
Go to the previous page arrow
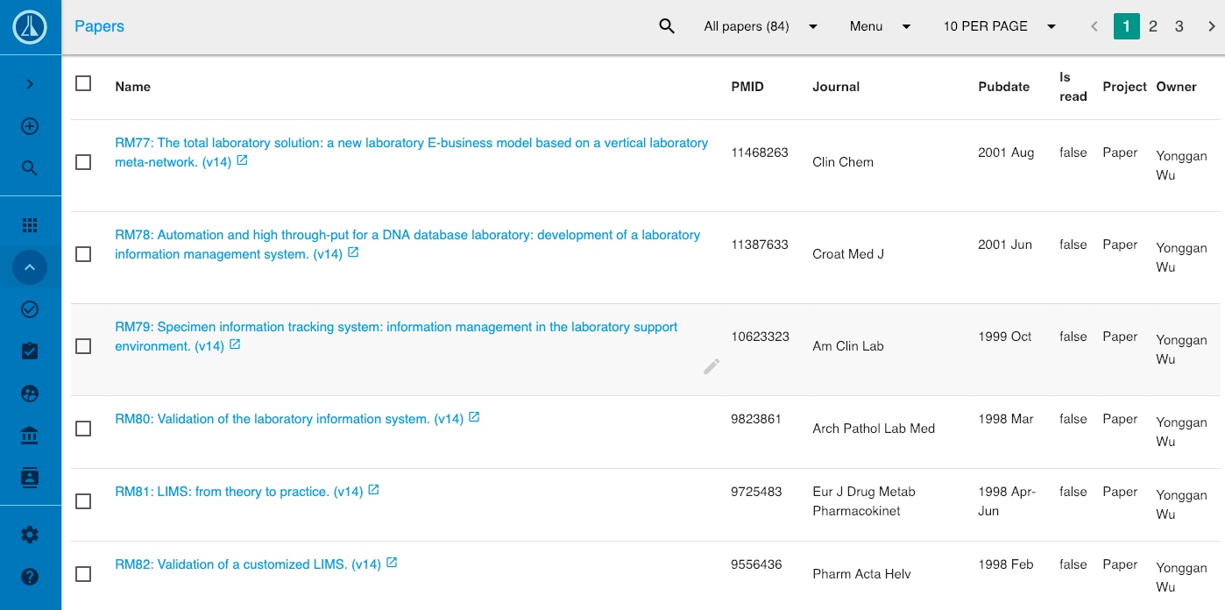(x=1094, y=26)
